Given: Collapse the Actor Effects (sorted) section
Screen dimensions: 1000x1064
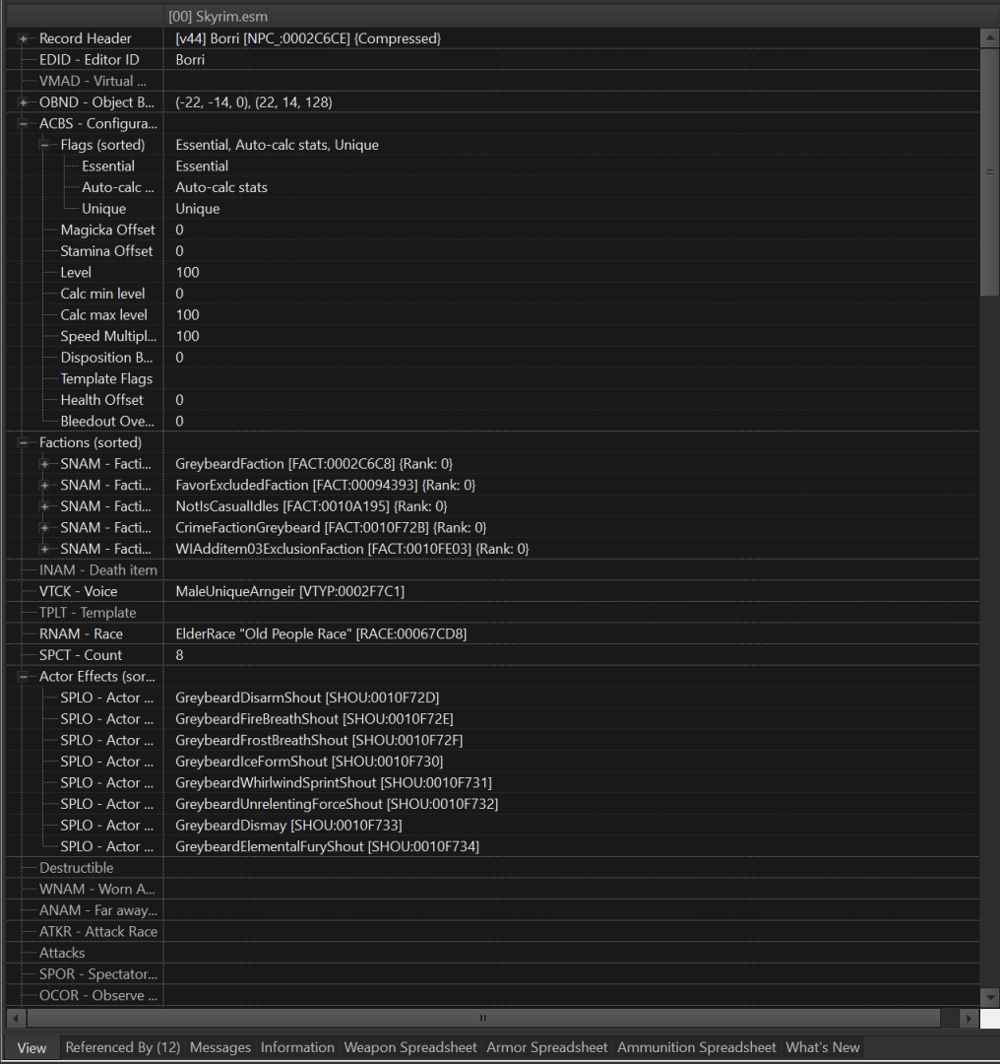Looking at the screenshot, I should pyautogui.click(x=23, y=677).
